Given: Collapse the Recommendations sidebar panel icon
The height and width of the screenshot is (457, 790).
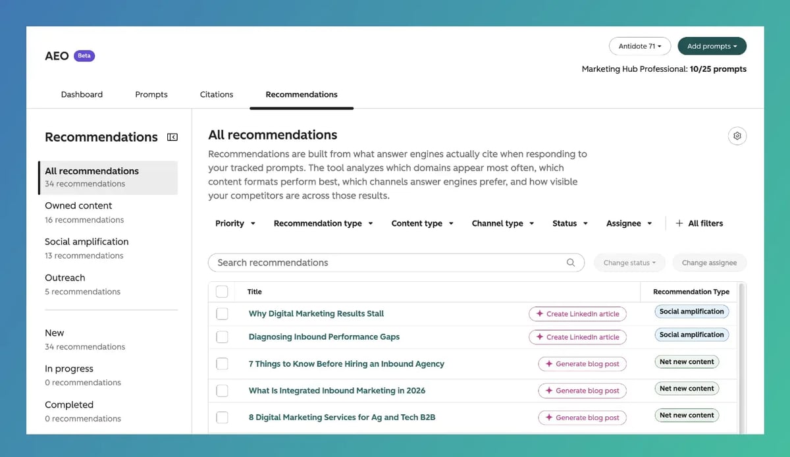Looking at the screenshot, I should point(172,137).
